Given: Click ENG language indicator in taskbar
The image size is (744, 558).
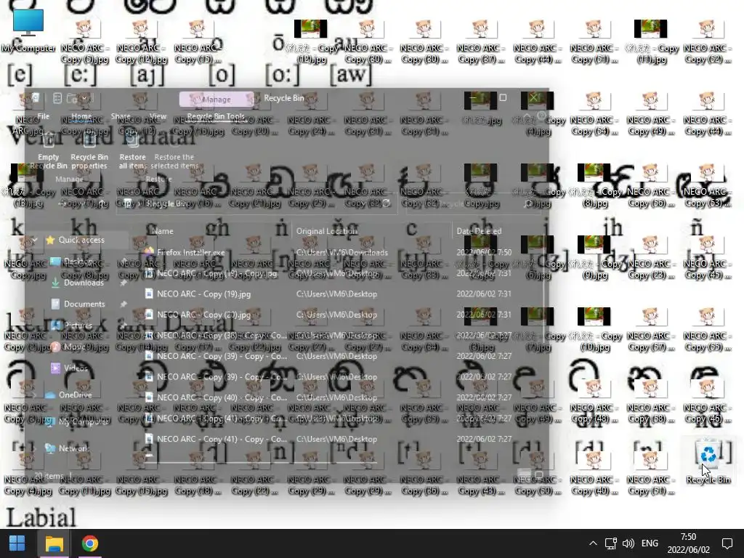Looking at the screenshot, I should (650, 543).
